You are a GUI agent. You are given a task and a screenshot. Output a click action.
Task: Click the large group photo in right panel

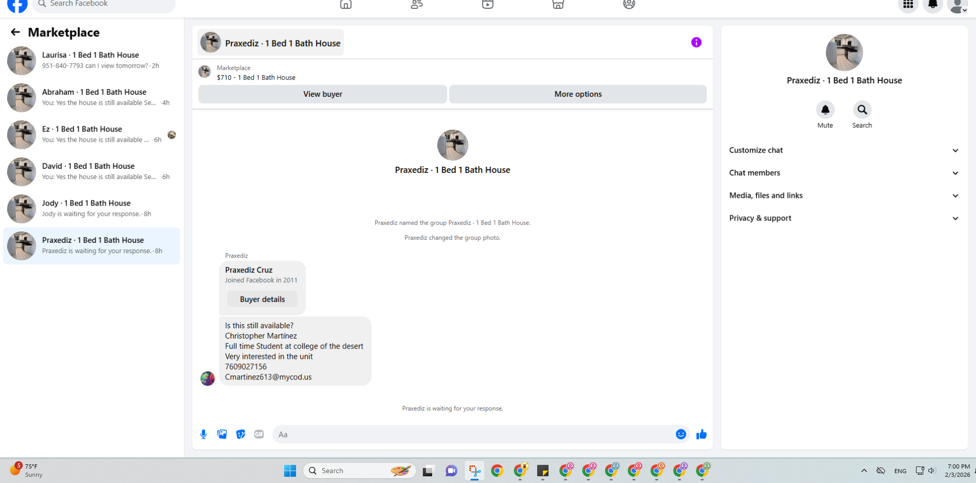click(844, 52)
